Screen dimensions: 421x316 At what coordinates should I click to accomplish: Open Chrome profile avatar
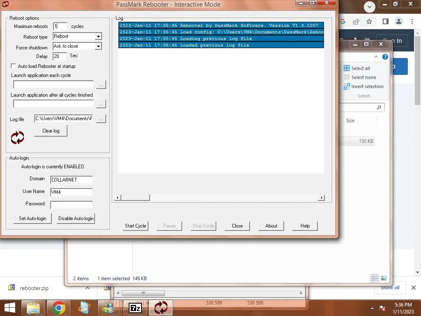[399, 21]
